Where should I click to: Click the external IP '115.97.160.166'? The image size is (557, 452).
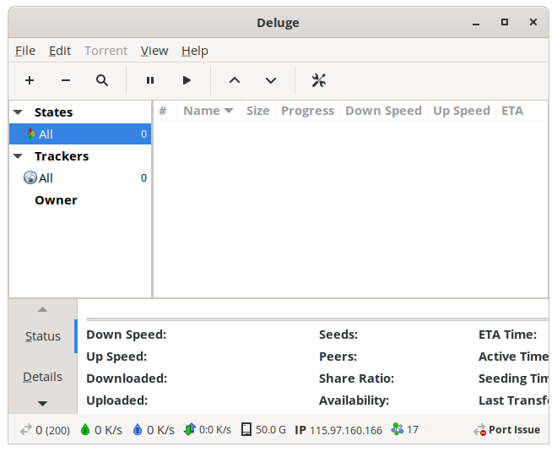(346, 430)
